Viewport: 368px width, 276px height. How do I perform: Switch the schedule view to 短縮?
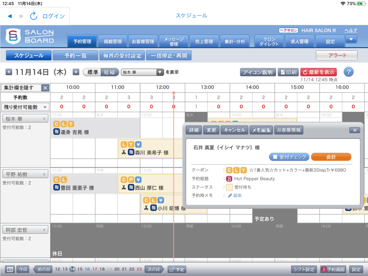pyautogui.click(x=110, y=72)
